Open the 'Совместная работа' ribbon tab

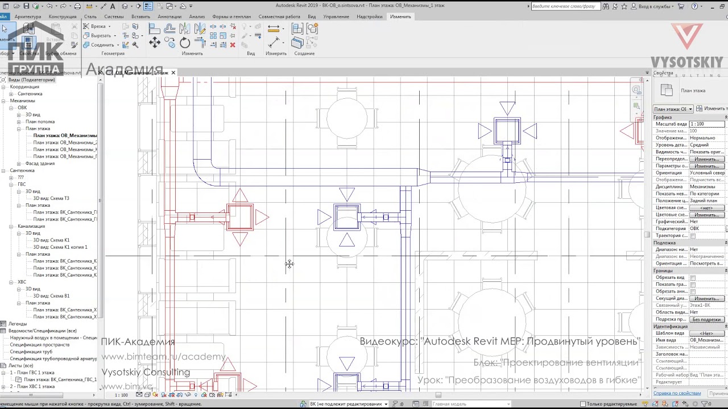click(279, 16)
